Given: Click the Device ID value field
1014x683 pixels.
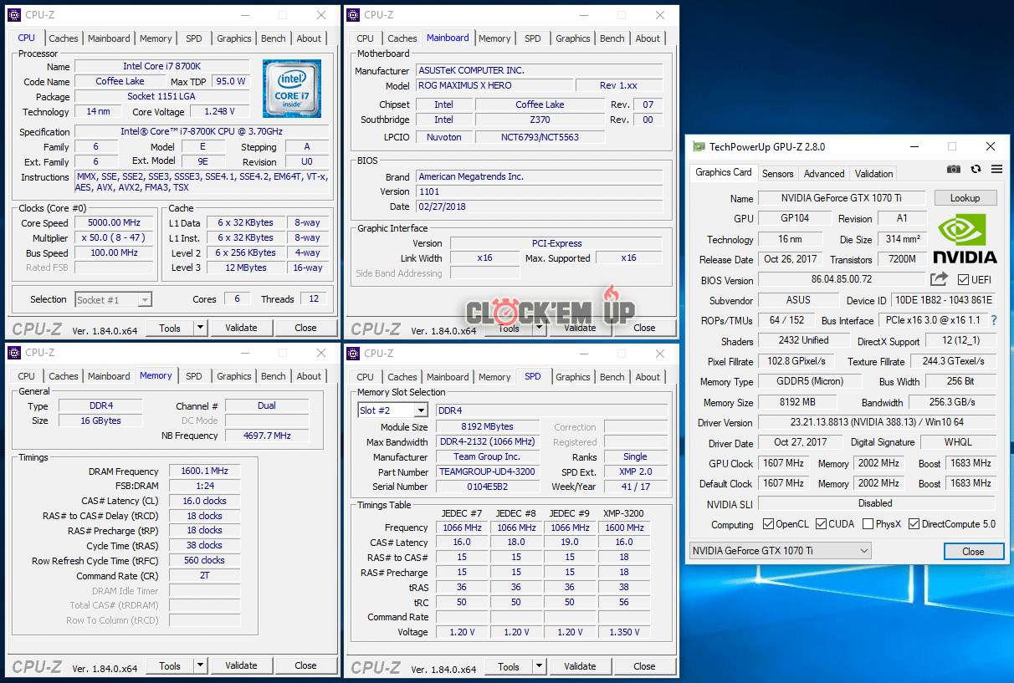Looking at the screenshot, I should point(944,300).
